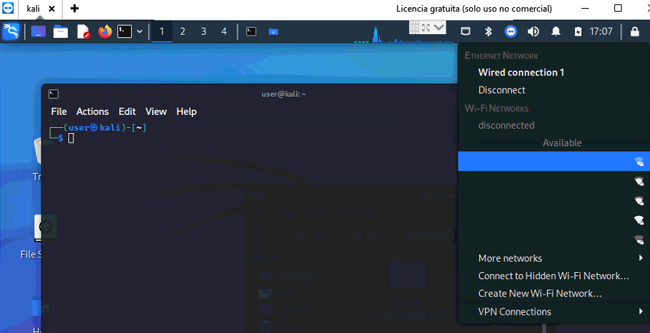
Task: Select the kali session tab
Action: [33, 9]
